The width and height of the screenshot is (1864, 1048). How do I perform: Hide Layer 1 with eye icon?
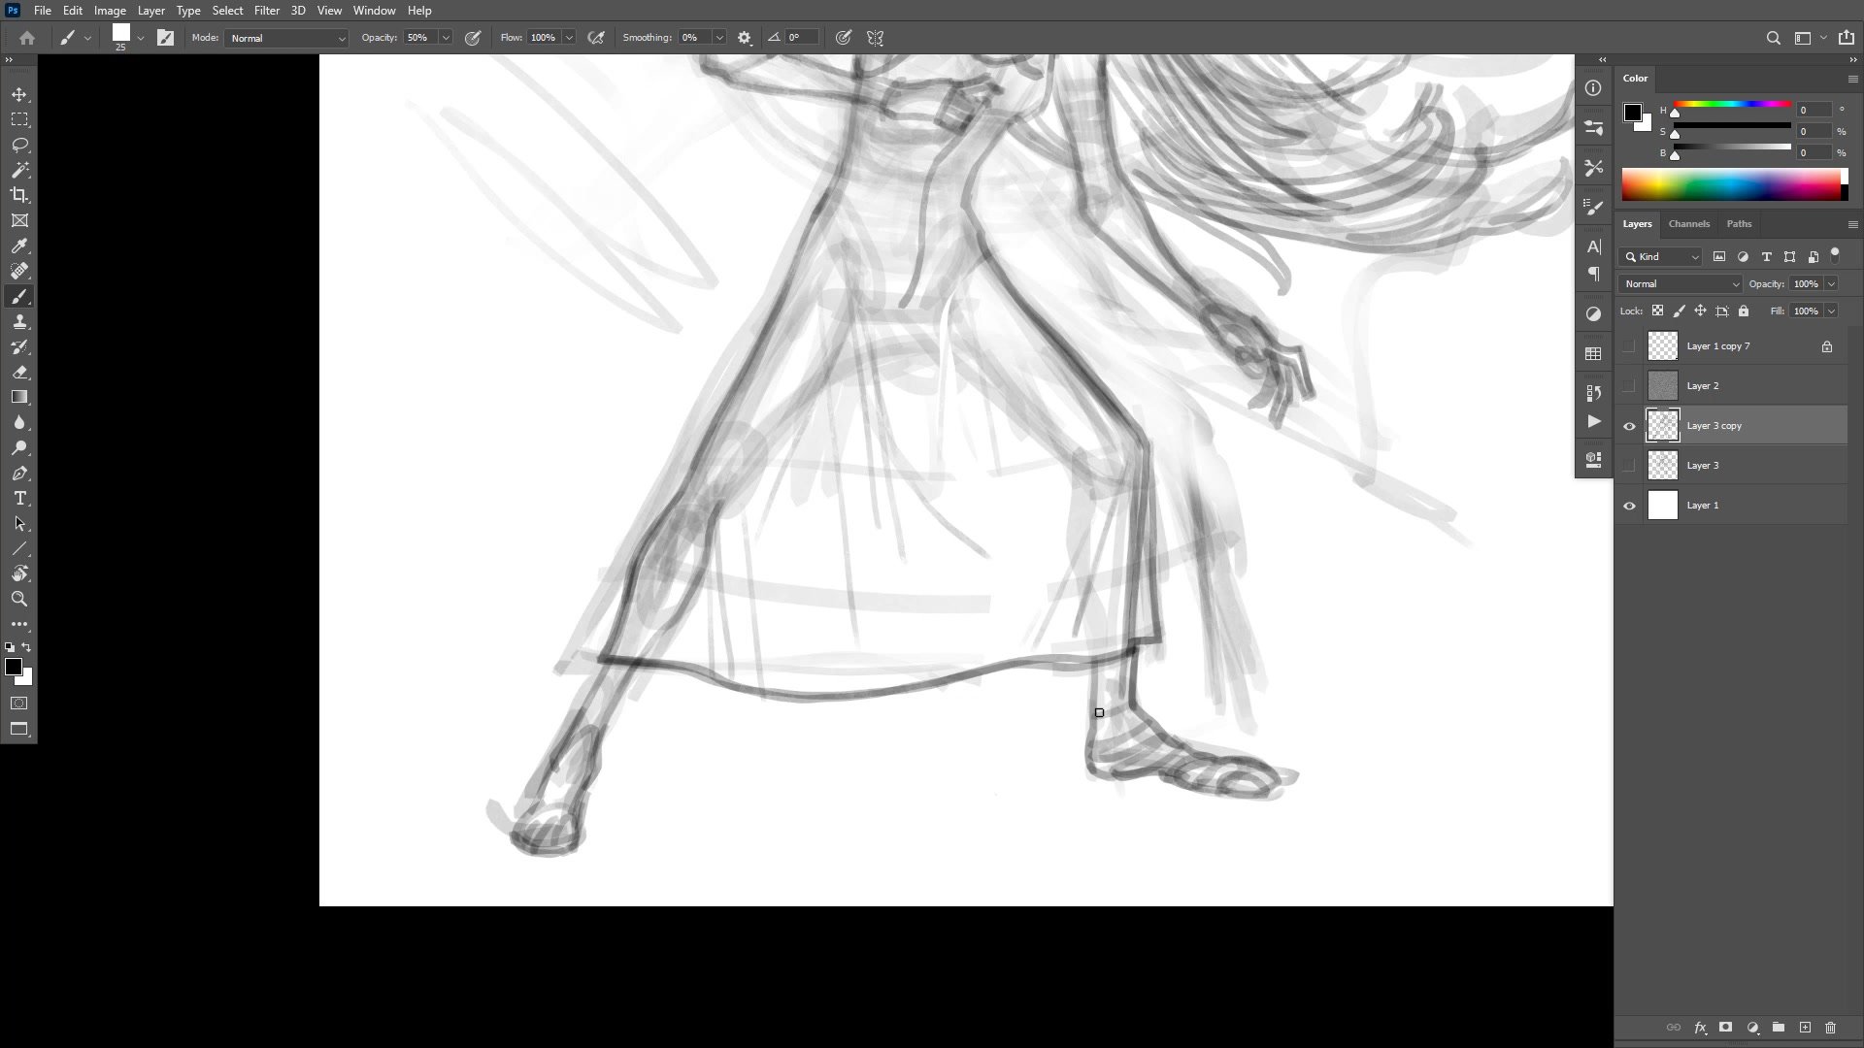(x=1629, y=506)
